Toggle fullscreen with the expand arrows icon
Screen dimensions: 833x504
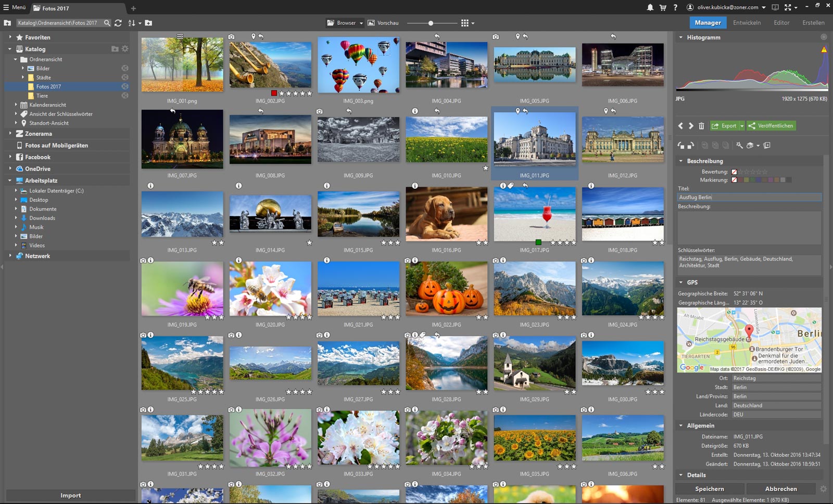788,7
